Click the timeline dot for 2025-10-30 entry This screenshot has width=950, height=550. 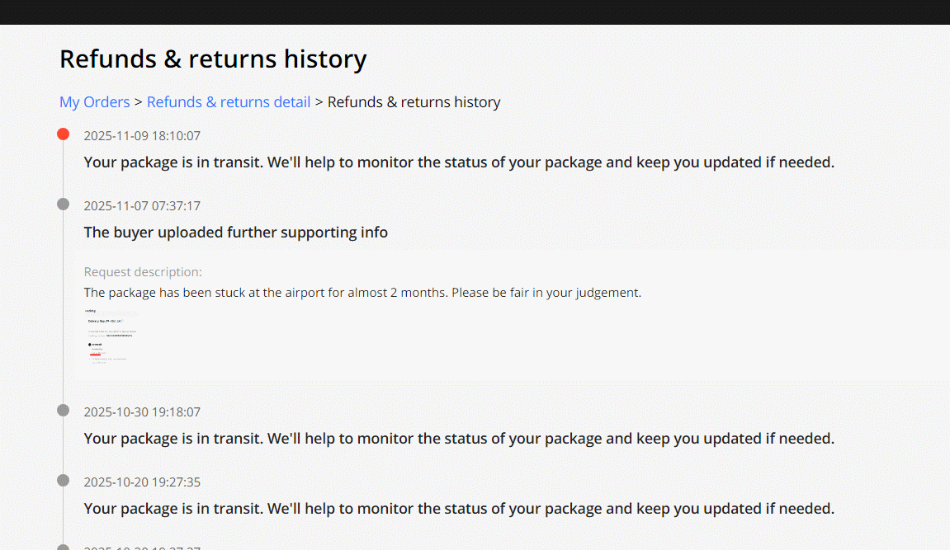(63, 410)
